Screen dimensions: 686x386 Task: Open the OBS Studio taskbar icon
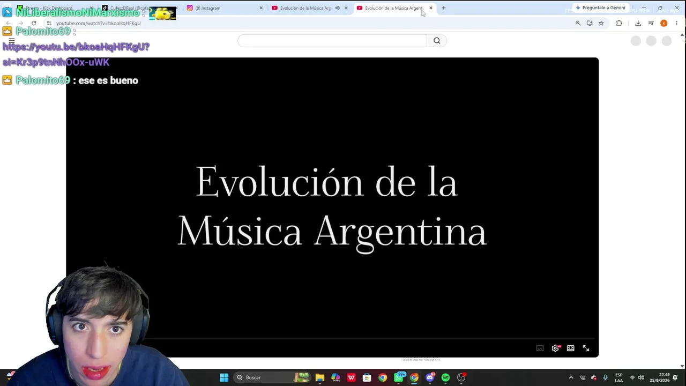click(x=461, y=377)
